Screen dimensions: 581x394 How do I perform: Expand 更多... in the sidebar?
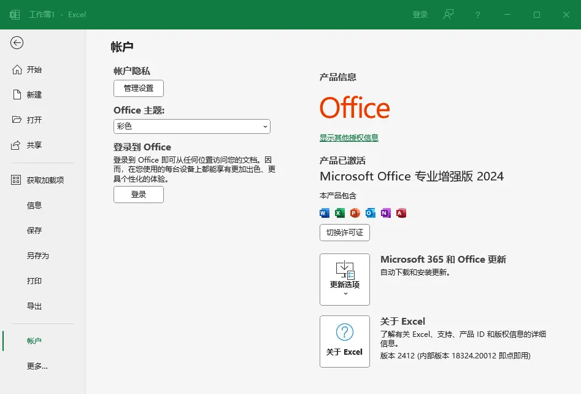[37, 366]
